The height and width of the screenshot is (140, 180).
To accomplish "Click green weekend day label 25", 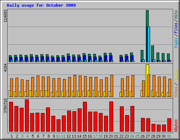I will point(137,136).
